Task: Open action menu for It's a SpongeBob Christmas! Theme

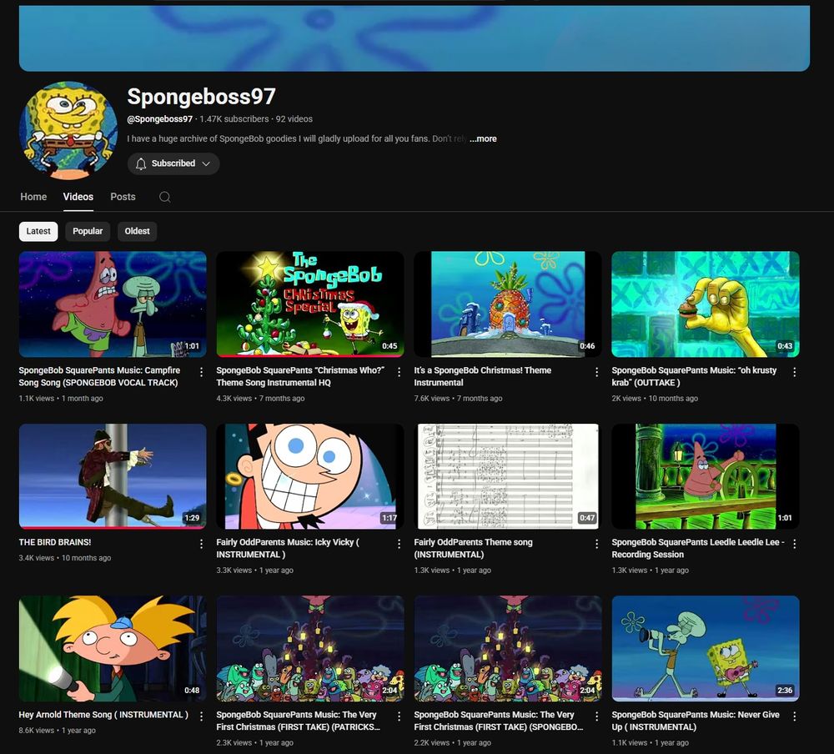Action: pyautogui.click(x=596, y=372)
